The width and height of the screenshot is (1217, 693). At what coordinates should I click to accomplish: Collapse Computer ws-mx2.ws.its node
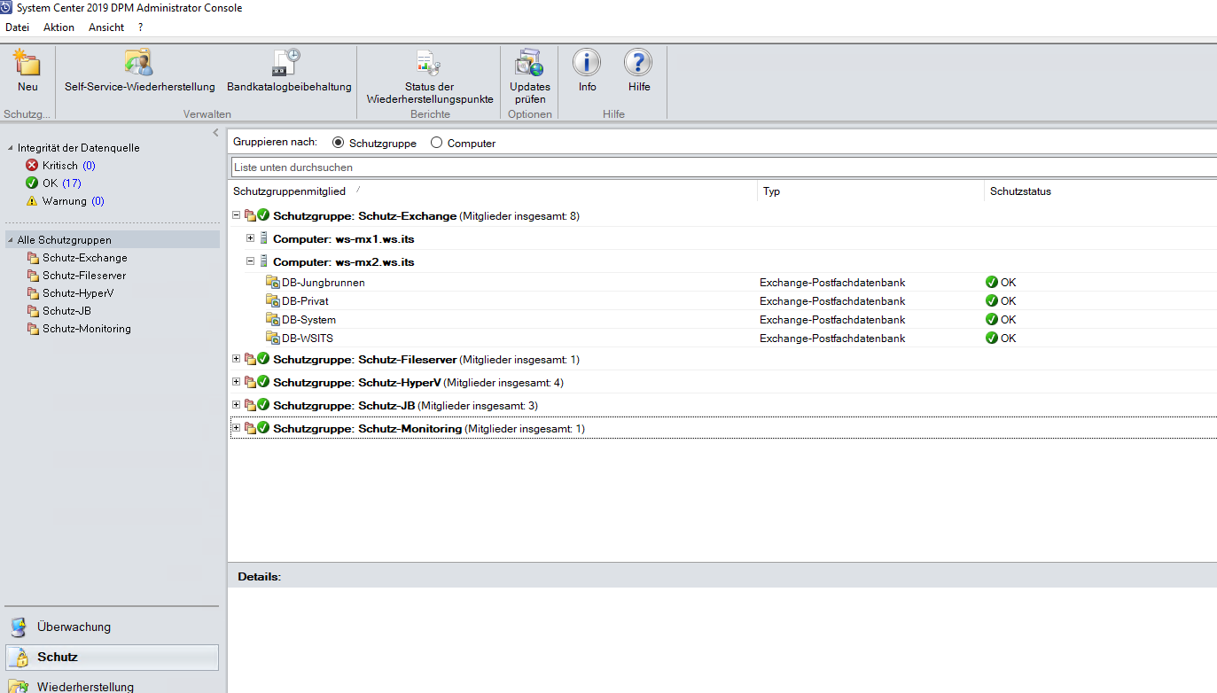[x=250, y=261]
